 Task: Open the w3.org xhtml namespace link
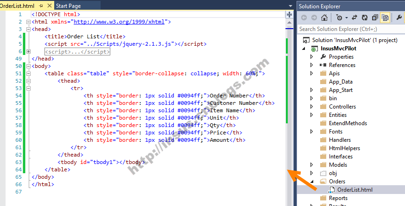tap(119, 22)
